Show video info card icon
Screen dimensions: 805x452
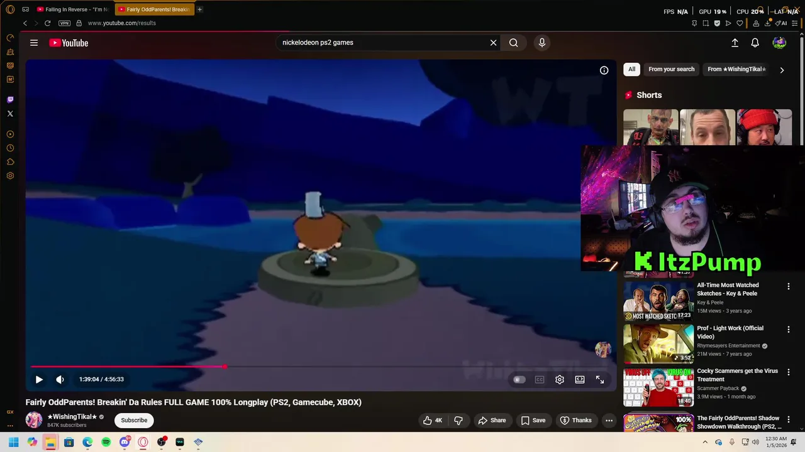[x=604, y=70]
